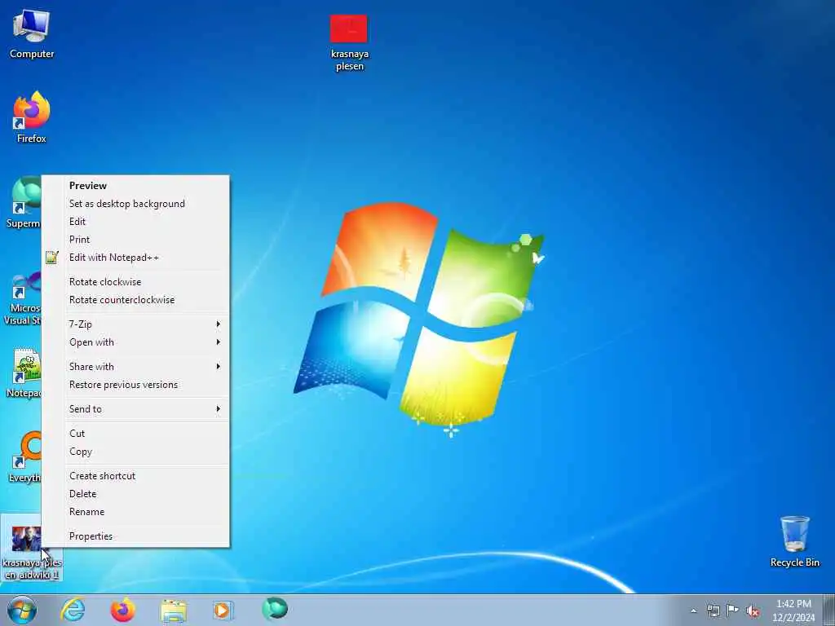The height and width of the screenshot is (626, 835).
Task: Select the red krasnaya plesen desktop icon
Action: [349, 42]
